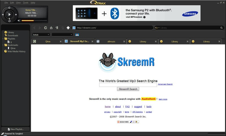Skip to the next track
The width and height of the screenshot is (226, 136).
[x=16, y=15]
